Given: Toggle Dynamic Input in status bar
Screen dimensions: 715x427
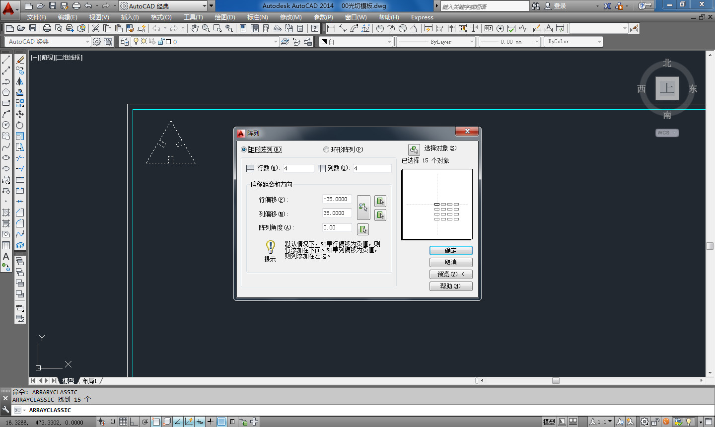Looking at the screenshot, I should click(x=200, y=422).
